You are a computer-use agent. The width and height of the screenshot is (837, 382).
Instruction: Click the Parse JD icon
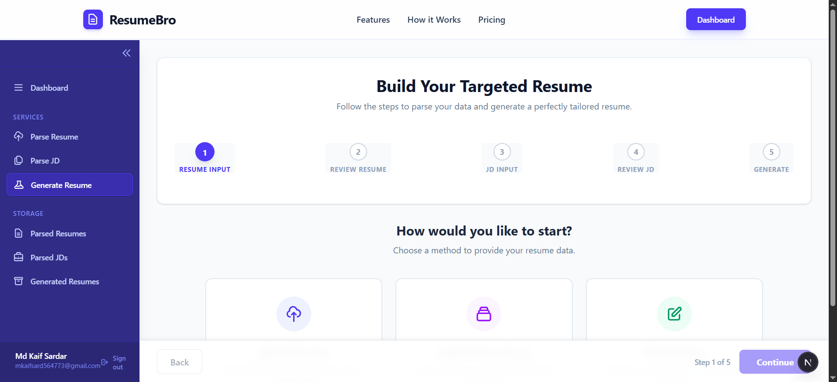pyautogui.click(x=19, y=160)
